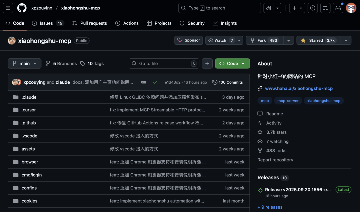Open the Readme link in About
This screenshot has width=360, height=212.
pos(270,114)
